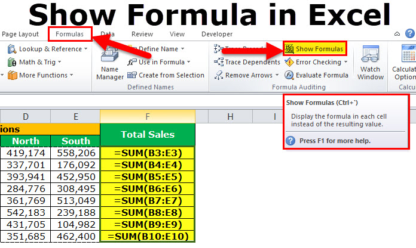
Task: Click the North header cell
Action: click(x=25, y=141)
